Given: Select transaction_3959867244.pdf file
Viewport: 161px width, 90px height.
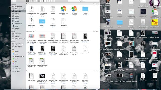Looking at the screenshot, I should (x=31, y=61).
